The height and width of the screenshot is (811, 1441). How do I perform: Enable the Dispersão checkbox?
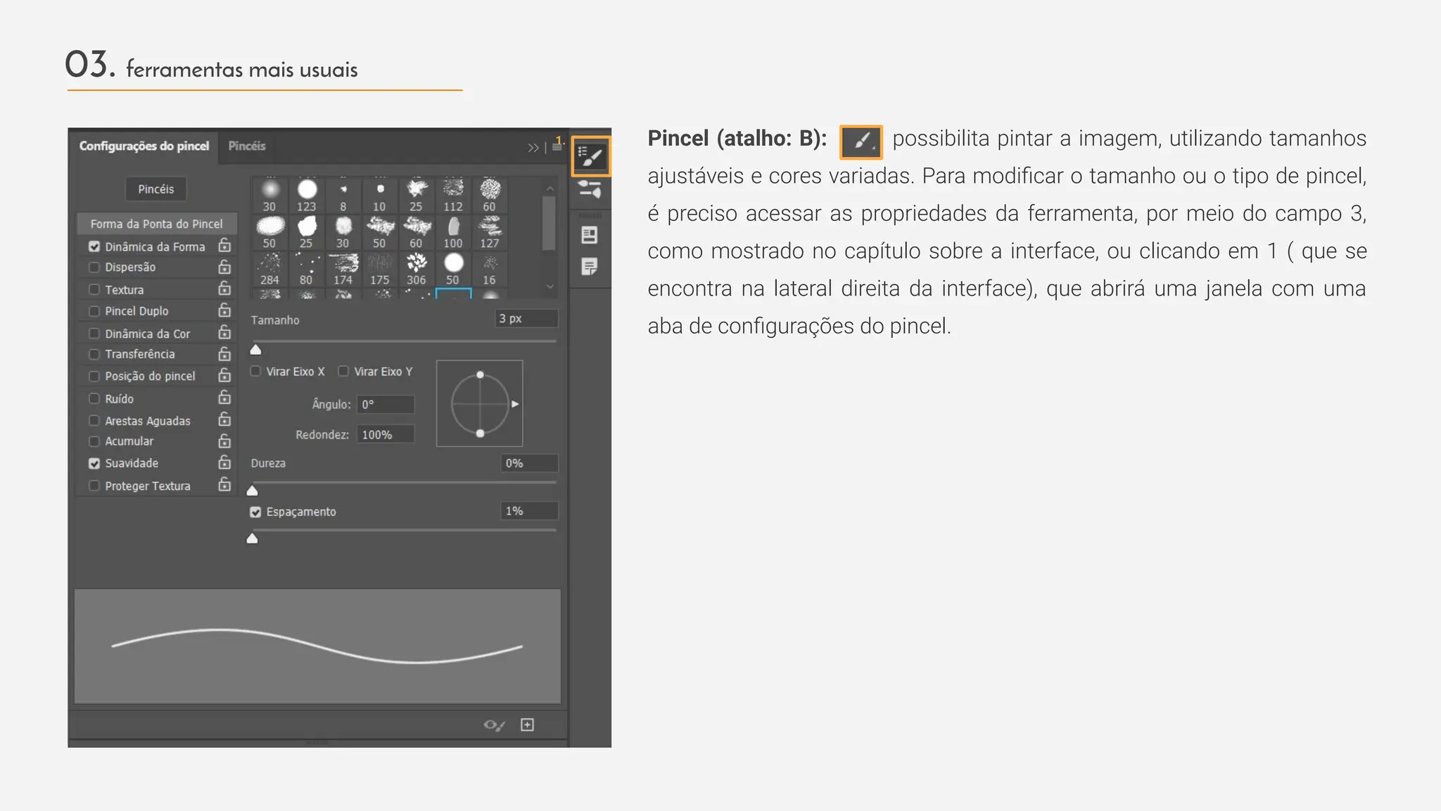click(x=94, y=268)
